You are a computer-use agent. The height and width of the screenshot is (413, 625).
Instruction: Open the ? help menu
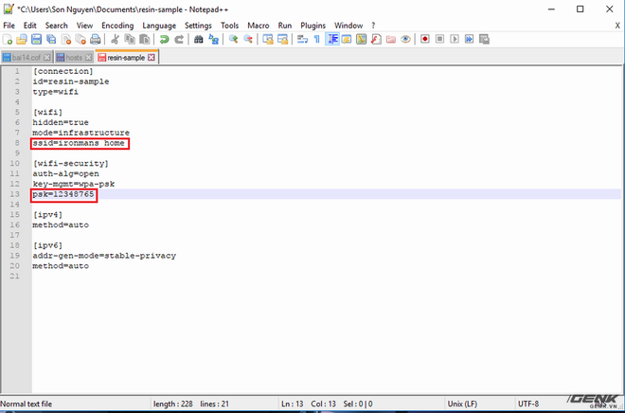tap(373, 26)
